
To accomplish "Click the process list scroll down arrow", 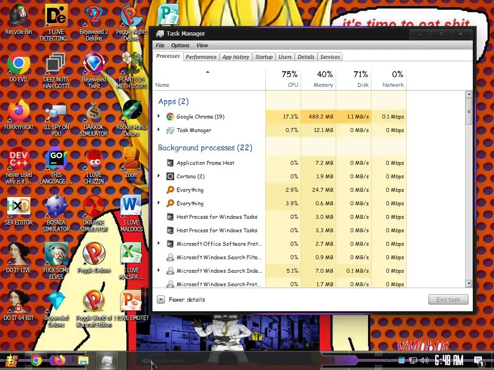I will 469,283.
